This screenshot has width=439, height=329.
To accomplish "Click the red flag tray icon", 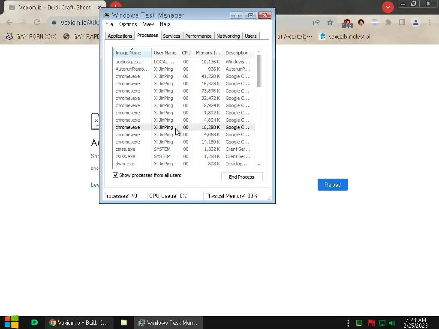I will click(372, 323).
